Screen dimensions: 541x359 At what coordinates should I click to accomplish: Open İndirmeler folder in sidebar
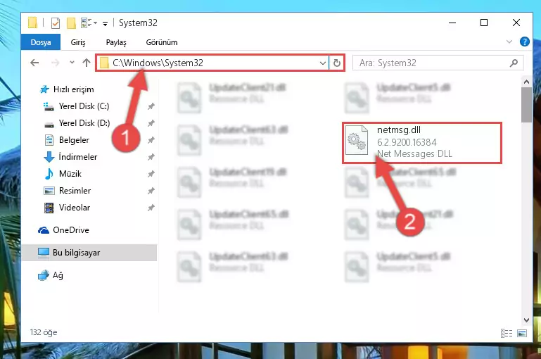(x=78, y=157)
